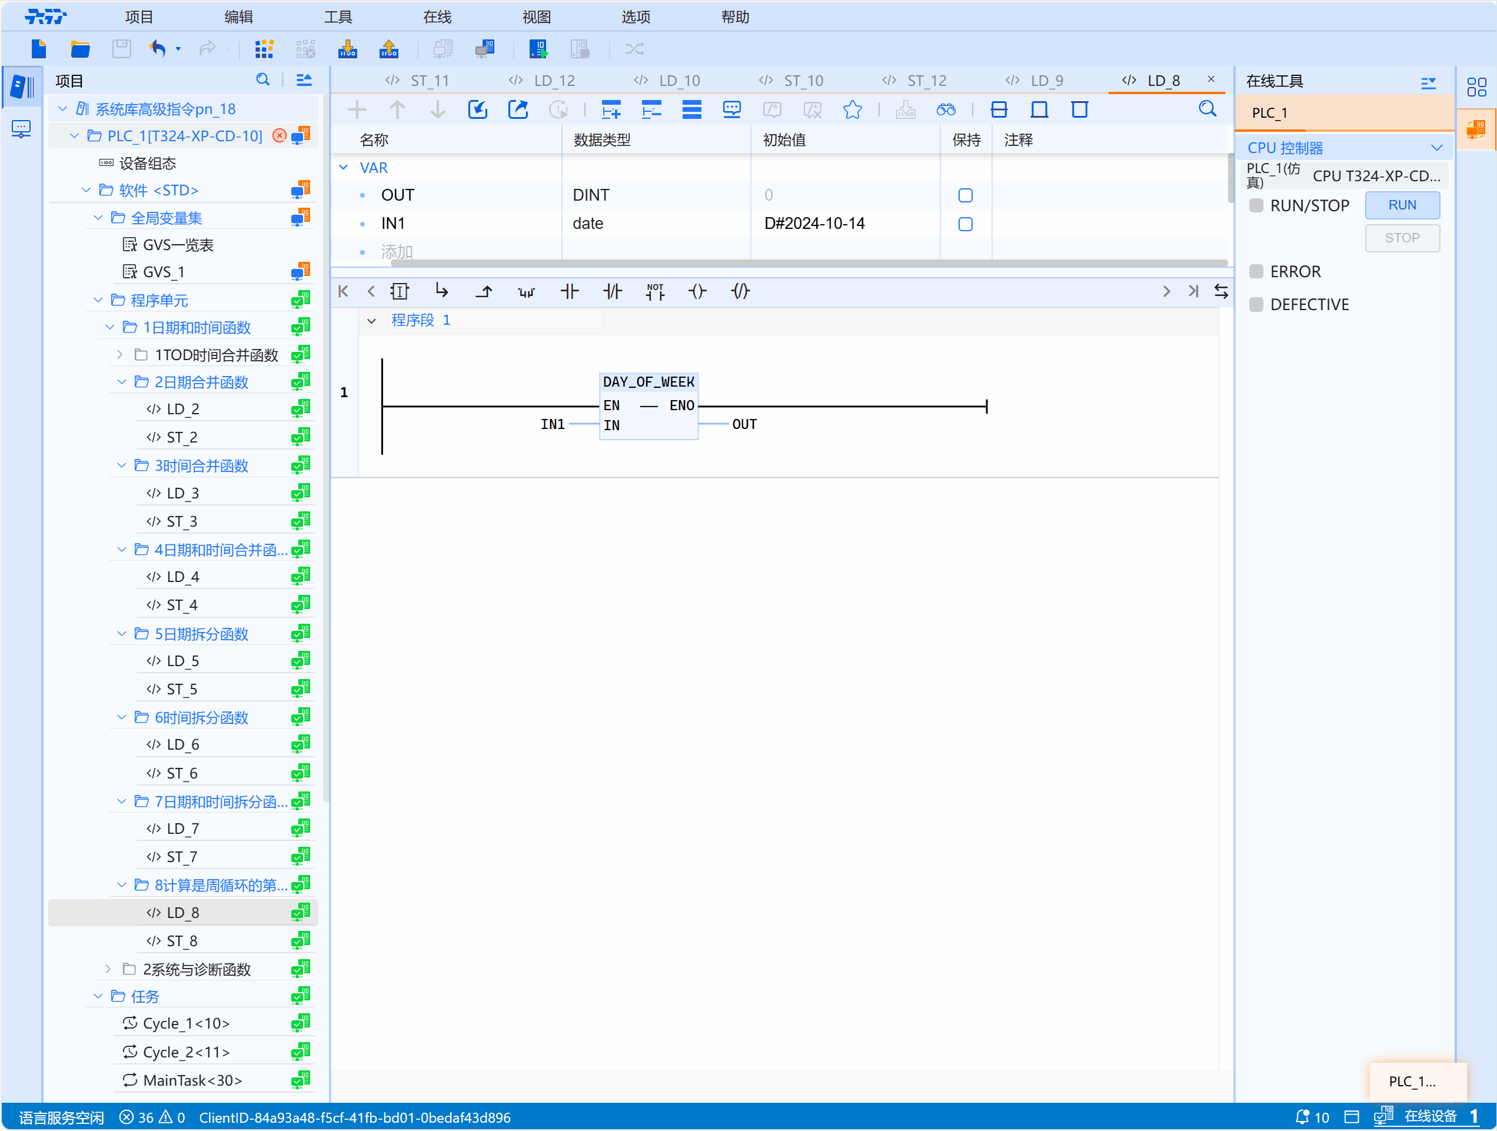The image size is (1497, 1131).
Task: Click the download to PLC icon
Action: 347,49
